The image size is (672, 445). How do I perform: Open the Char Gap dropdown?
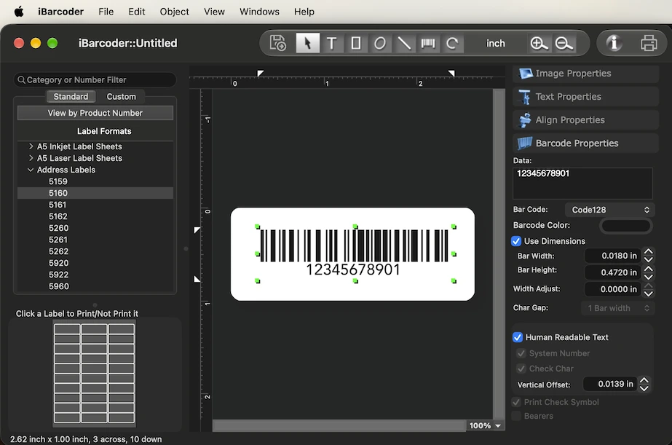(617, 308)
